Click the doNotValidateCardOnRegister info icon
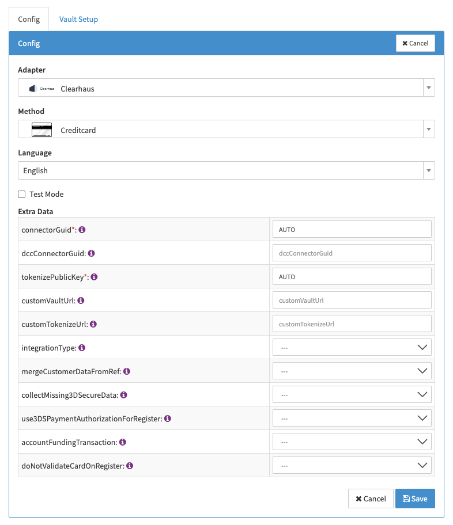 coord(130,466)
